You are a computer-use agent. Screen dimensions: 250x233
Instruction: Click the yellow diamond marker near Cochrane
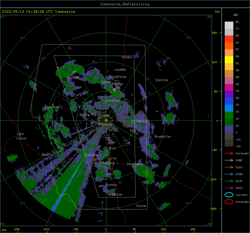(95, 160)
